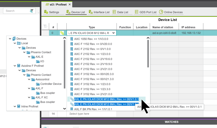217x128 pixels.
Task: Click the device icon in row 0
Action: 62,33
